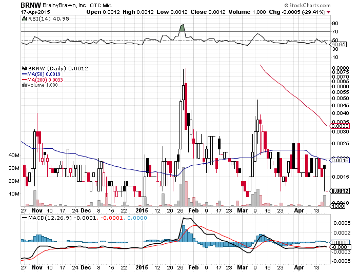This screenshot has width=359, height=272.
Task: Click the tallest volume bar near Jan 26
Action: (x=184, y=187)
